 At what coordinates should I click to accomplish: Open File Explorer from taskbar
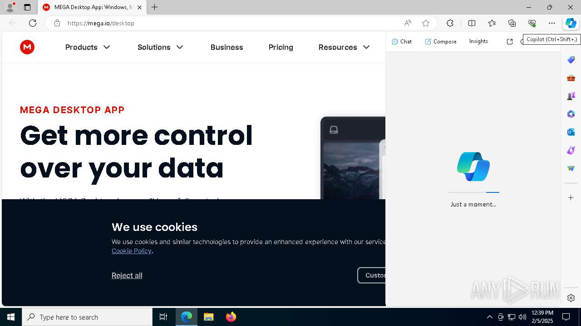point(209,317)
